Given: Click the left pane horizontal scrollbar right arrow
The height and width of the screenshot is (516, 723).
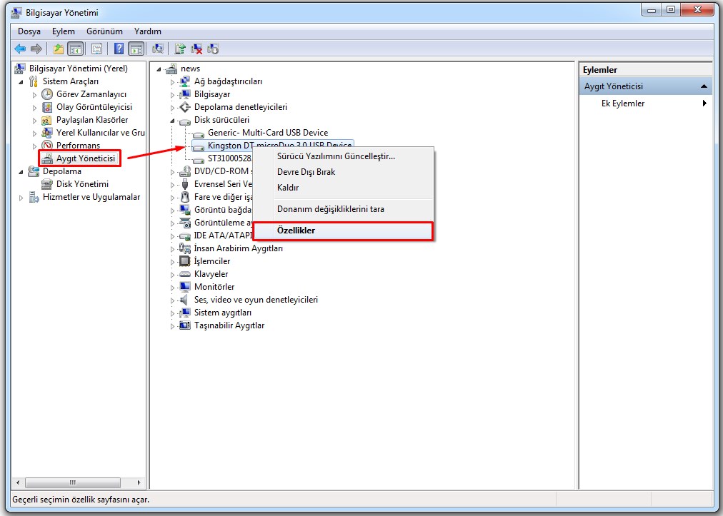Looking at the screenshot, I should coord(140,483).
